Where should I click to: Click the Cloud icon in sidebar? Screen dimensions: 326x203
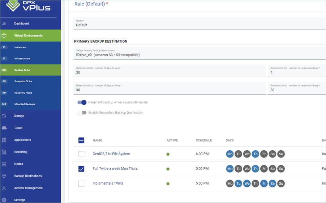4,128
